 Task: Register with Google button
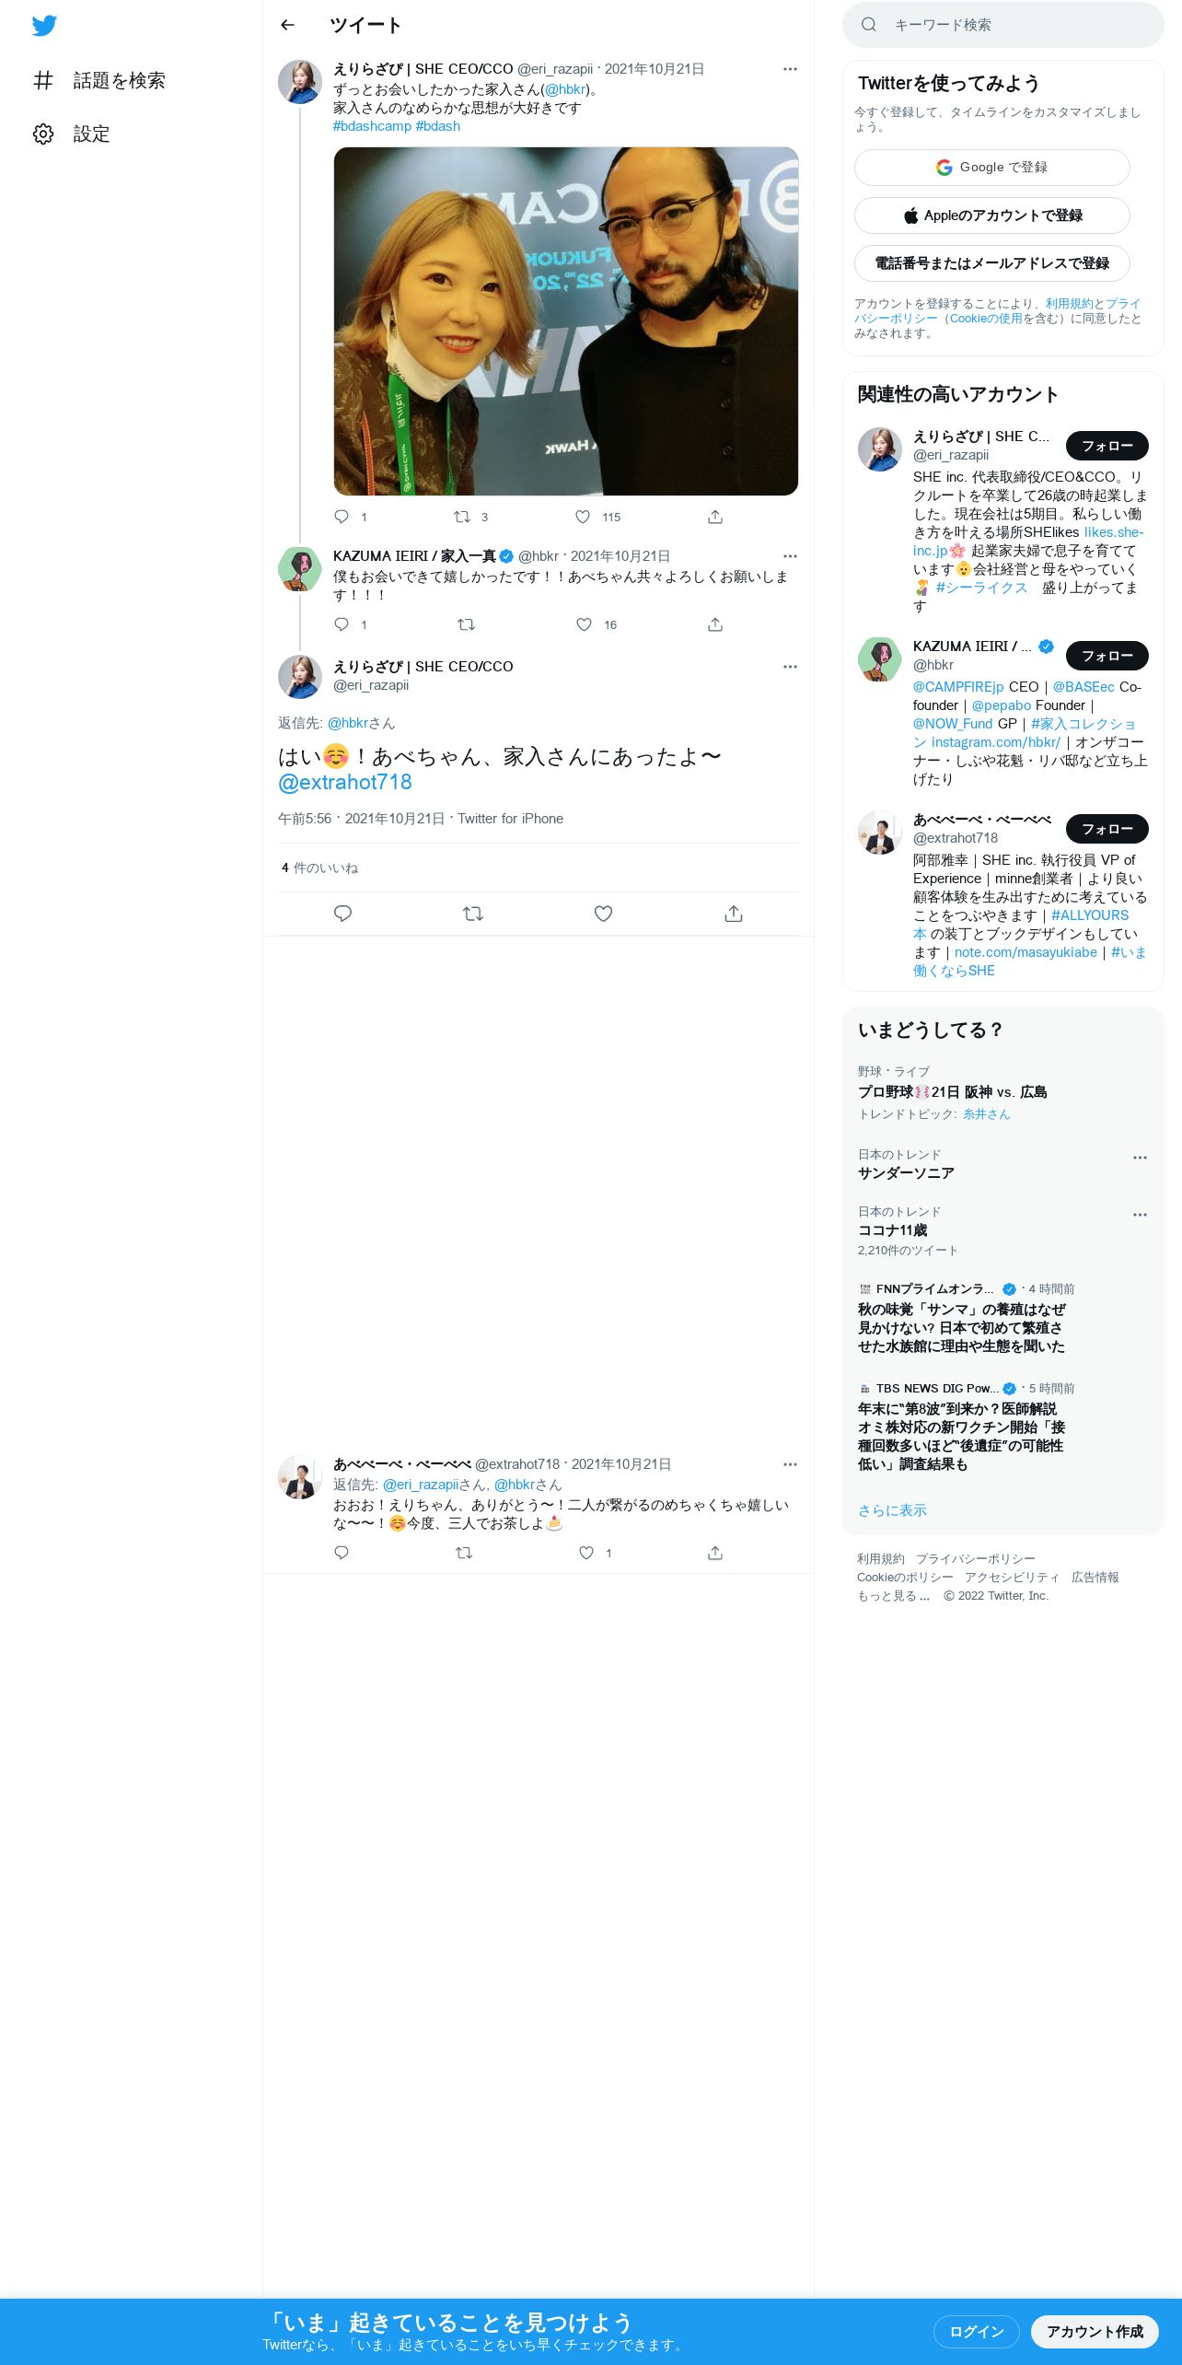pos(991,168)
